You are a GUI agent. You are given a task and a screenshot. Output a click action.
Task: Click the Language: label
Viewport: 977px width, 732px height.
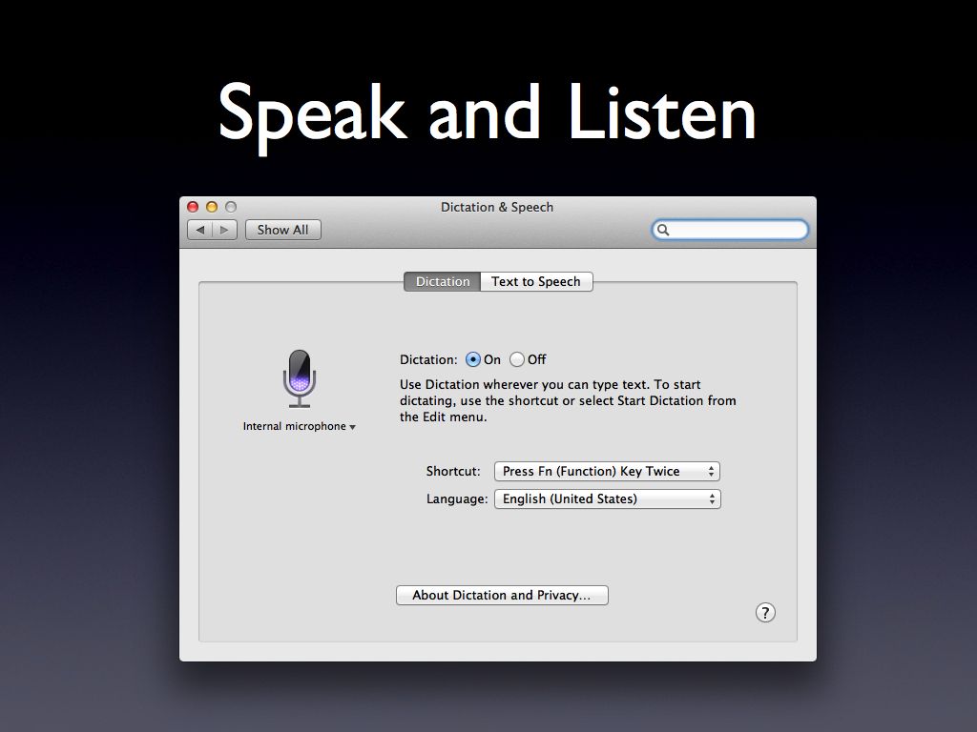click(457, 498)
